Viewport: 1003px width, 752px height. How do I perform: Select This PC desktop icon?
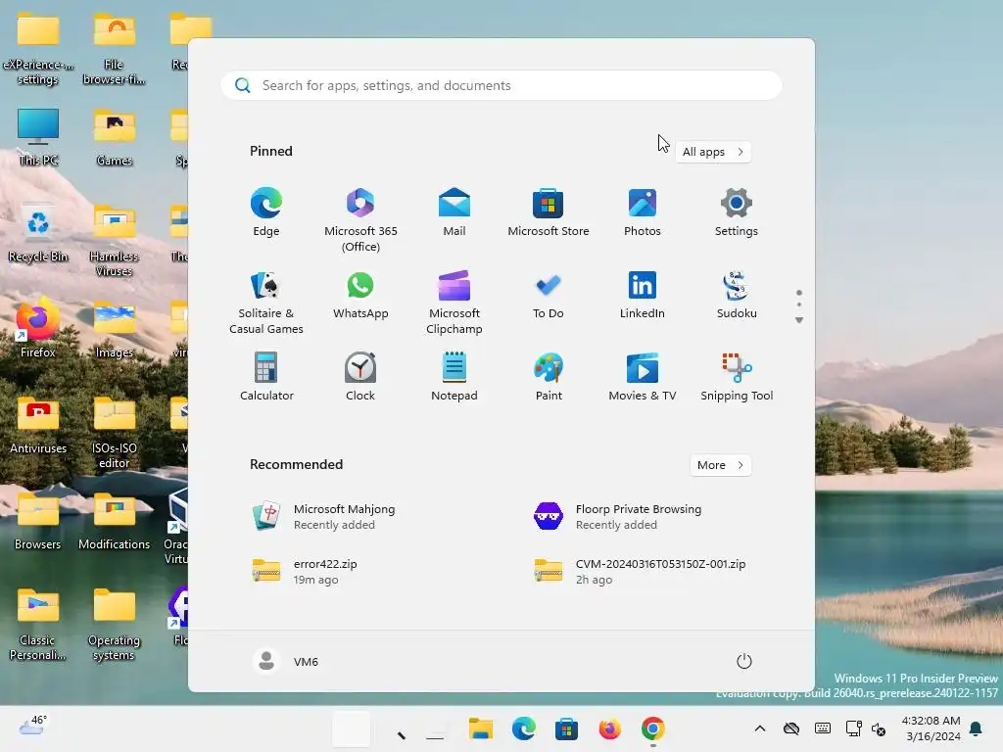click(38, 137)
